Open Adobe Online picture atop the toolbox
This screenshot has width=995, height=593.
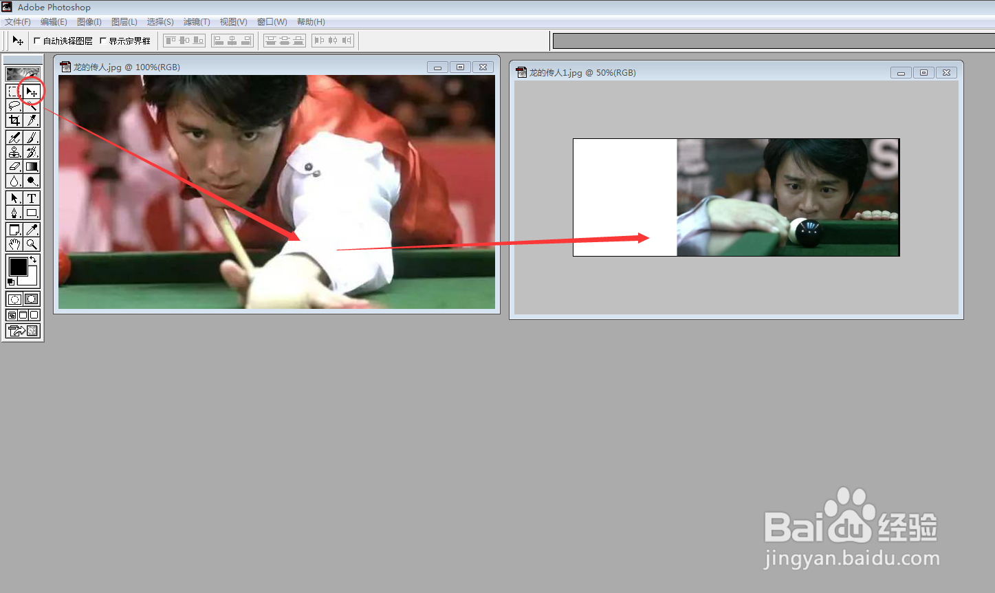[23, 74]
